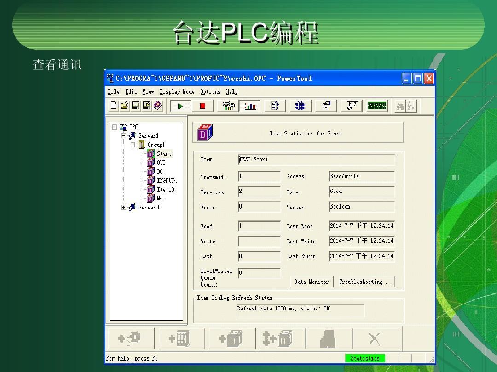Select the M4 item in the tree

[x=160, y=198]
